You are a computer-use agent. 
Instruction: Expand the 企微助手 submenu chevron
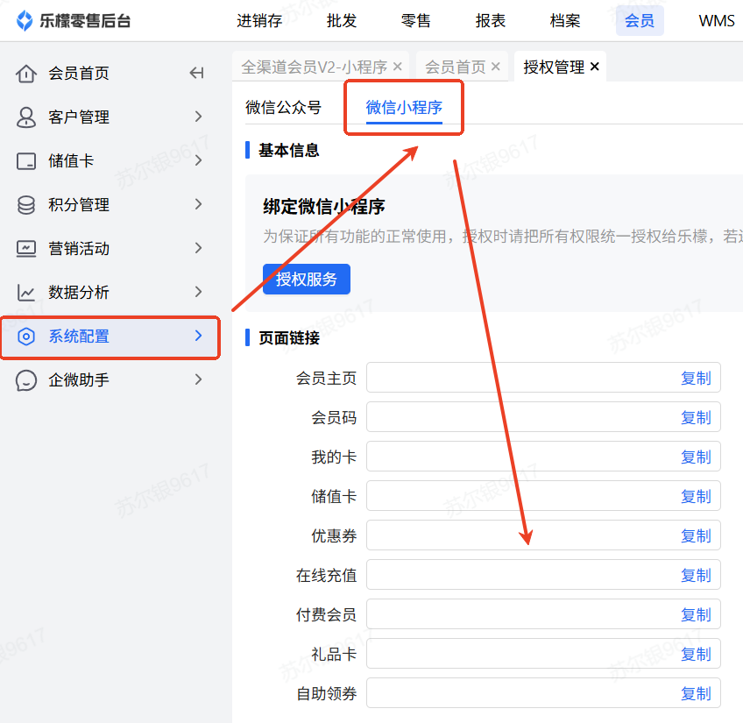199,379
